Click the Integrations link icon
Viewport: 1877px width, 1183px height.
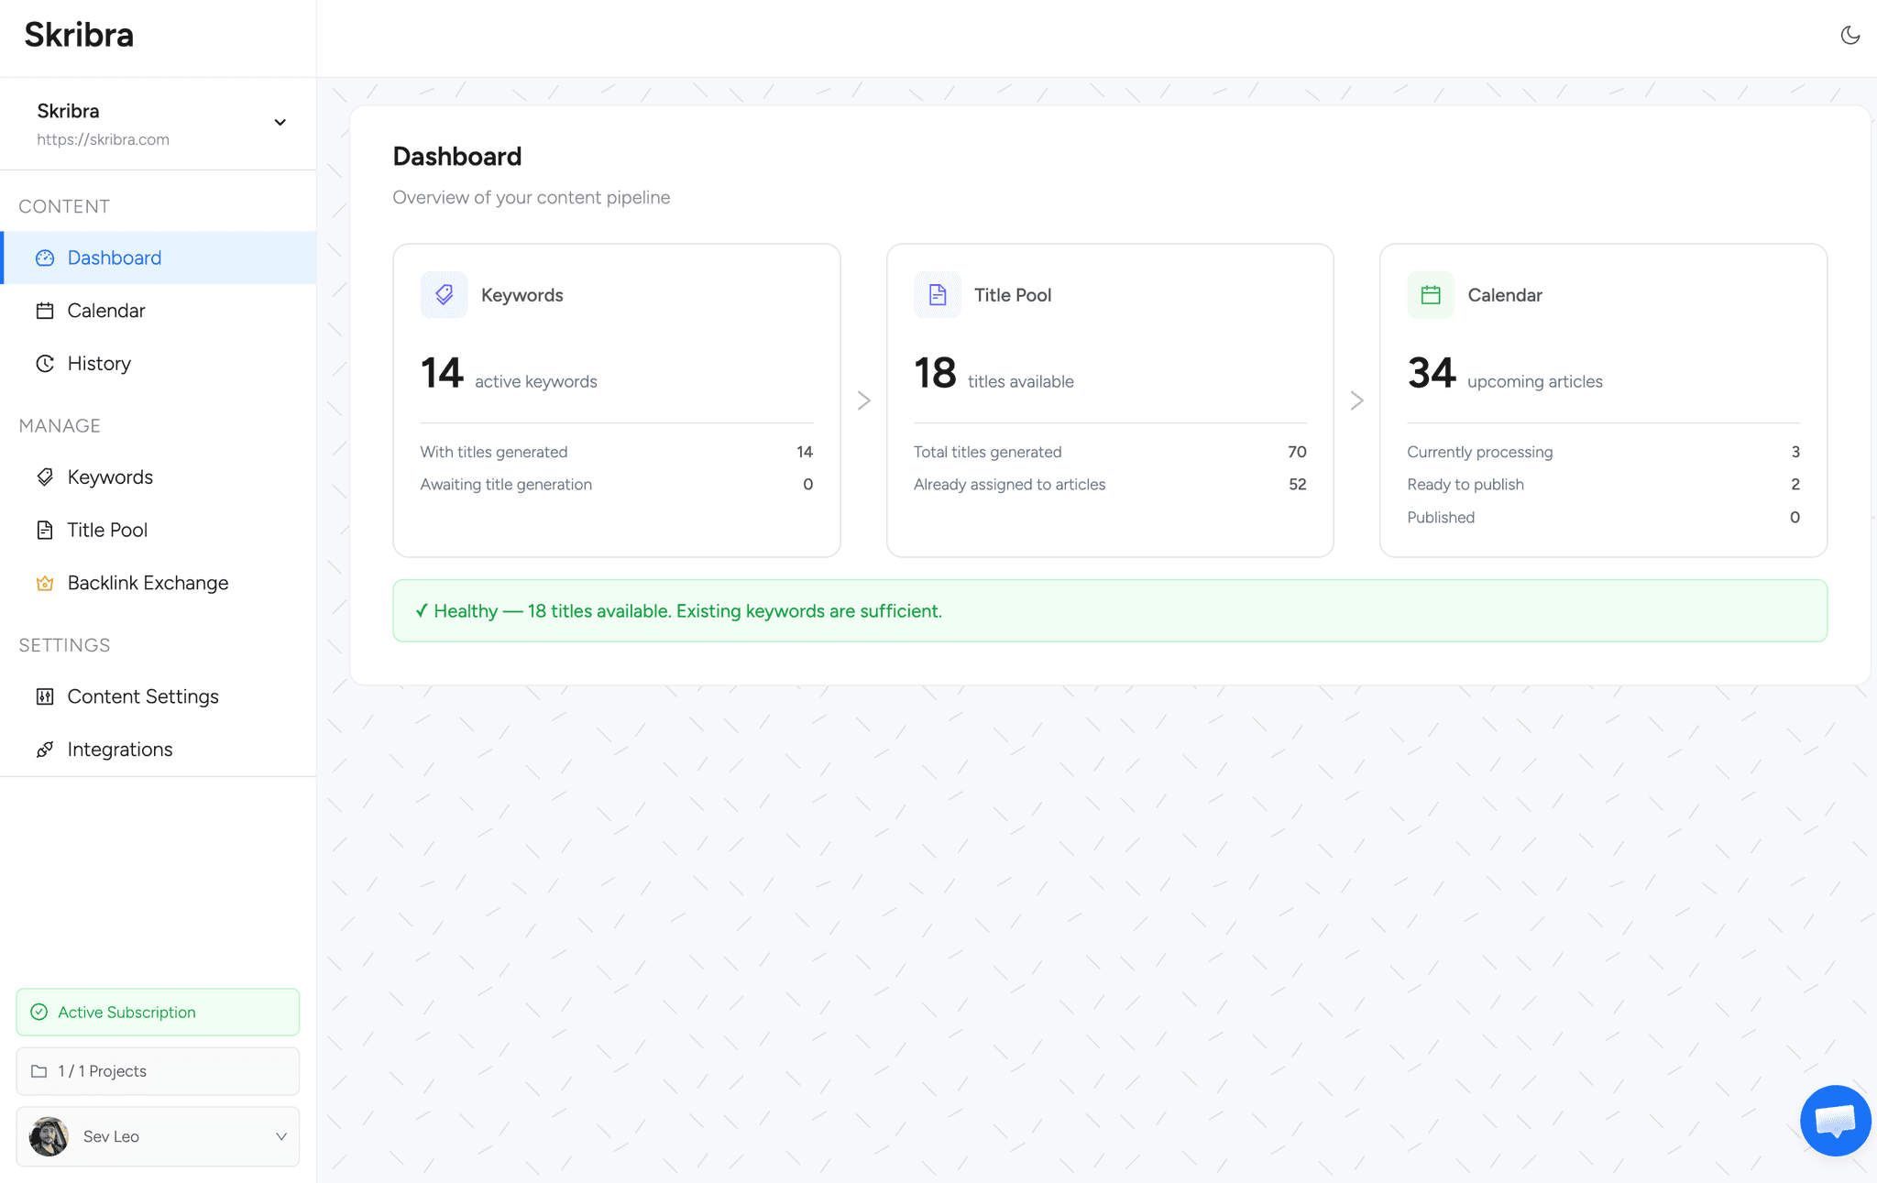tap(45, 749)
